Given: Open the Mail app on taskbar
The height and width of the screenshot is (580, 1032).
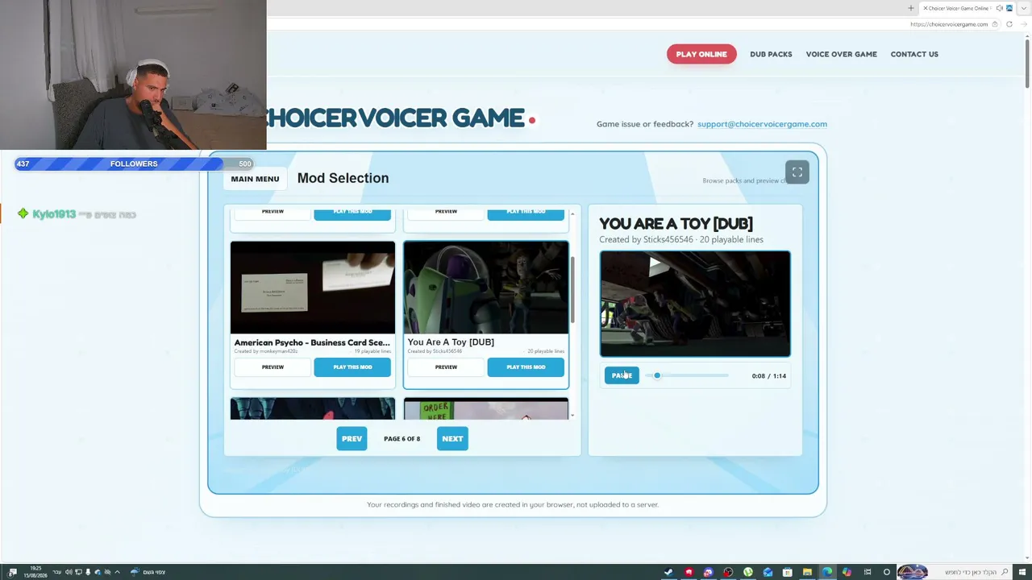Looking at the screenshot, I should tap(768, 572).
